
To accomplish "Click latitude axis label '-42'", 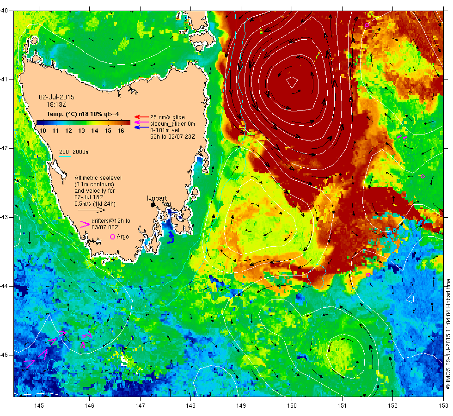I will pos(4,148).
